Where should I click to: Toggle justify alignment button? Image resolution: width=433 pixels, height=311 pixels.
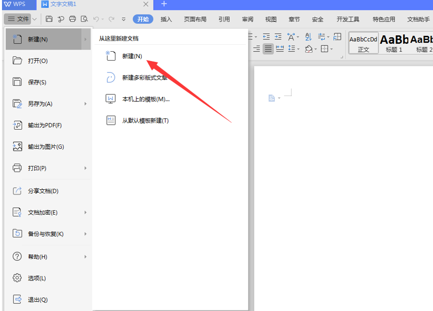[268, 49]
